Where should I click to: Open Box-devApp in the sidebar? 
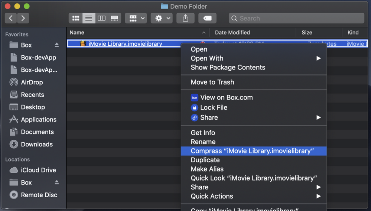33,58
